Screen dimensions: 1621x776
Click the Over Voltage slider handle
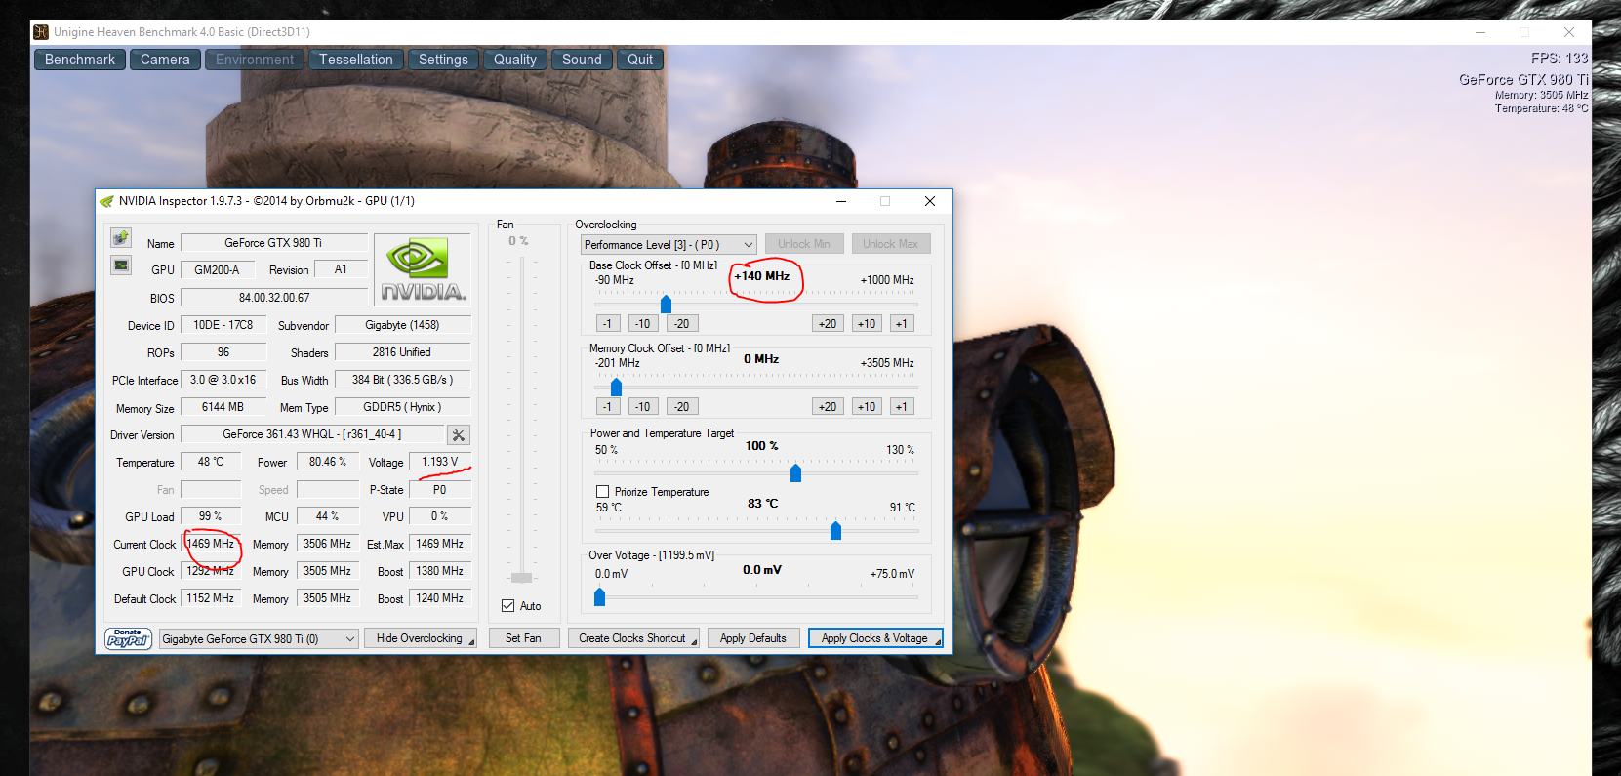[x=599, y=596]
